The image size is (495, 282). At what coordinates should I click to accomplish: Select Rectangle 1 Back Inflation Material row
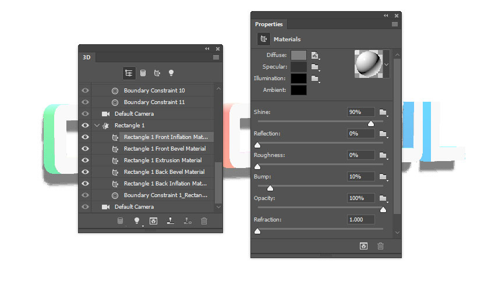click(153, 184)
